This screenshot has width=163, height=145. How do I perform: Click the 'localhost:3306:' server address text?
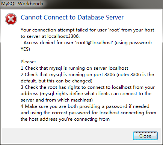(63, 36)
